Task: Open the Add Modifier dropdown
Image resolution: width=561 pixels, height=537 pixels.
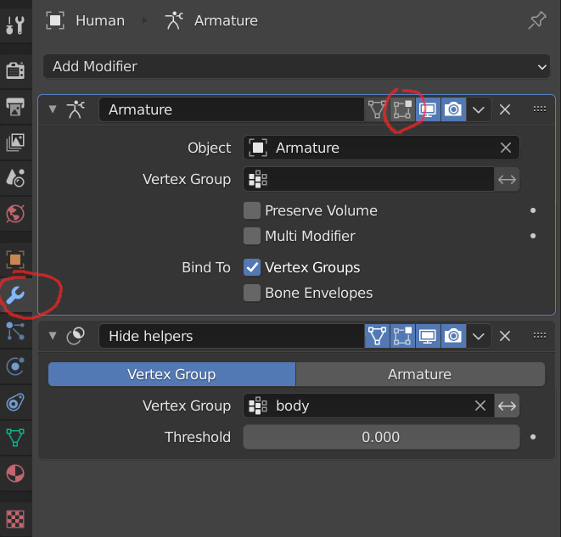Action: tap(296, 66)
